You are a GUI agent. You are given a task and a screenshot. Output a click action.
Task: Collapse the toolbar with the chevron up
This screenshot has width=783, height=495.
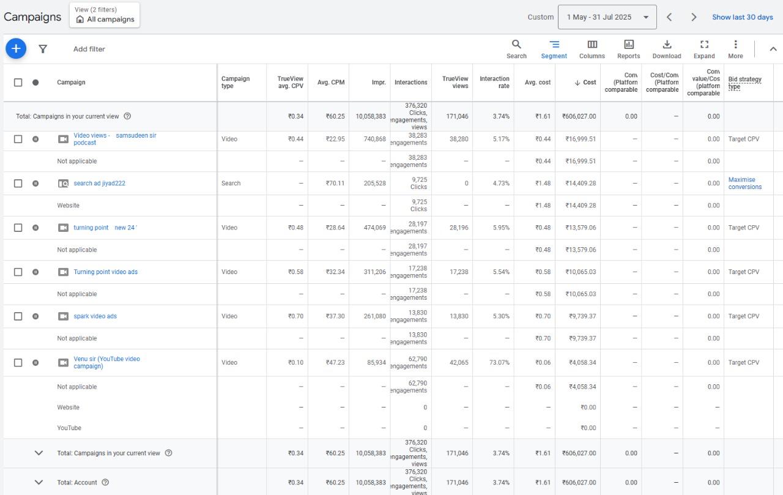pos(773,49)
